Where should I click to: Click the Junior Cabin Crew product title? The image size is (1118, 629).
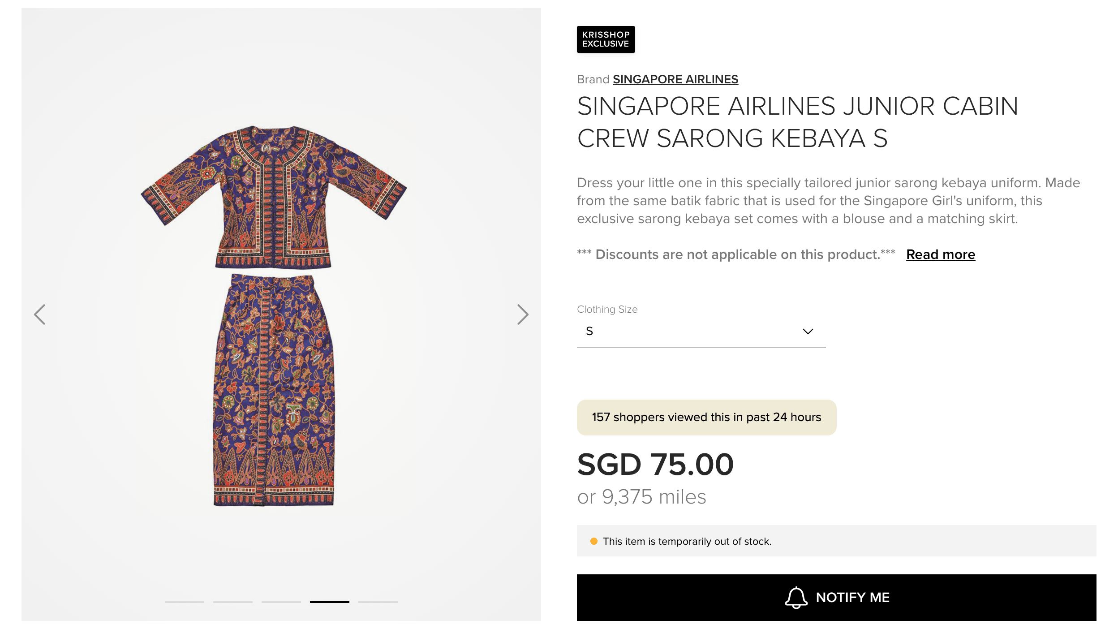797,122
